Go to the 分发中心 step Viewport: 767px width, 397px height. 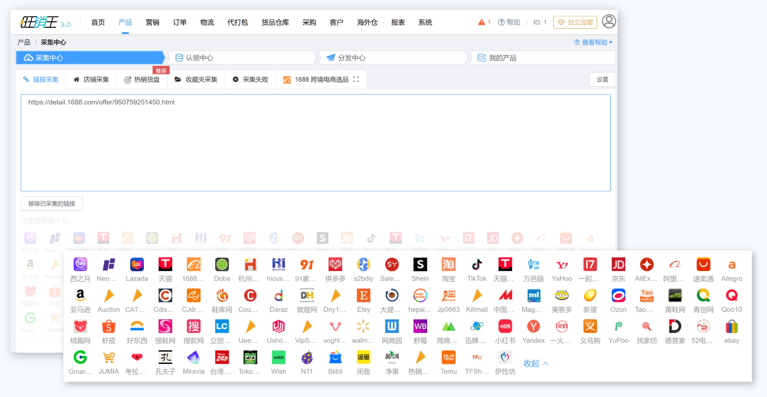(393, 58)
